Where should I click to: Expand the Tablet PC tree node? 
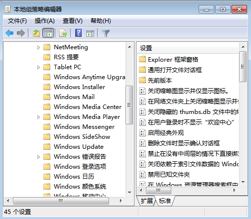(38, 68)
